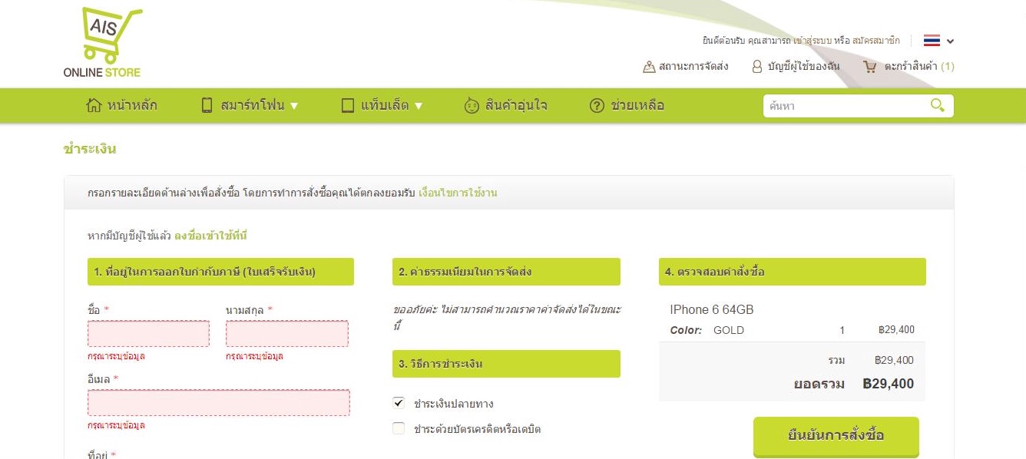Open ตะกร้าสินค้า (1) shopping cart link
Viewport: 1026px width, 459px height.
pyautogui.click(x=919, y=67)
